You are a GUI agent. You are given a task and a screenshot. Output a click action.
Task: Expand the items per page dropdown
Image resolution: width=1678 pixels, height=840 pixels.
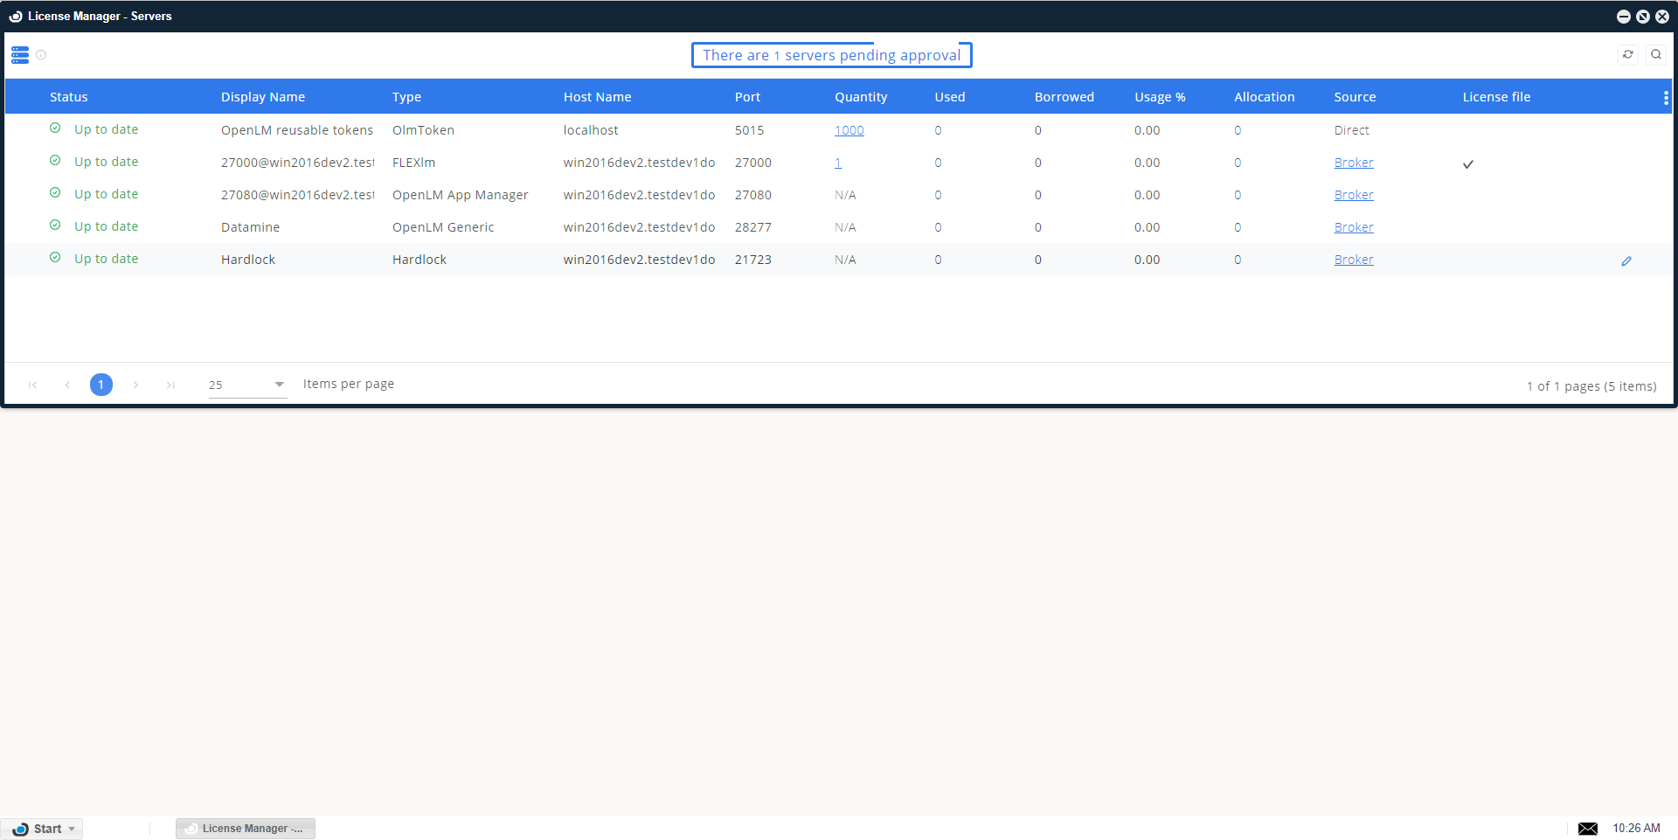pos(279,385)
